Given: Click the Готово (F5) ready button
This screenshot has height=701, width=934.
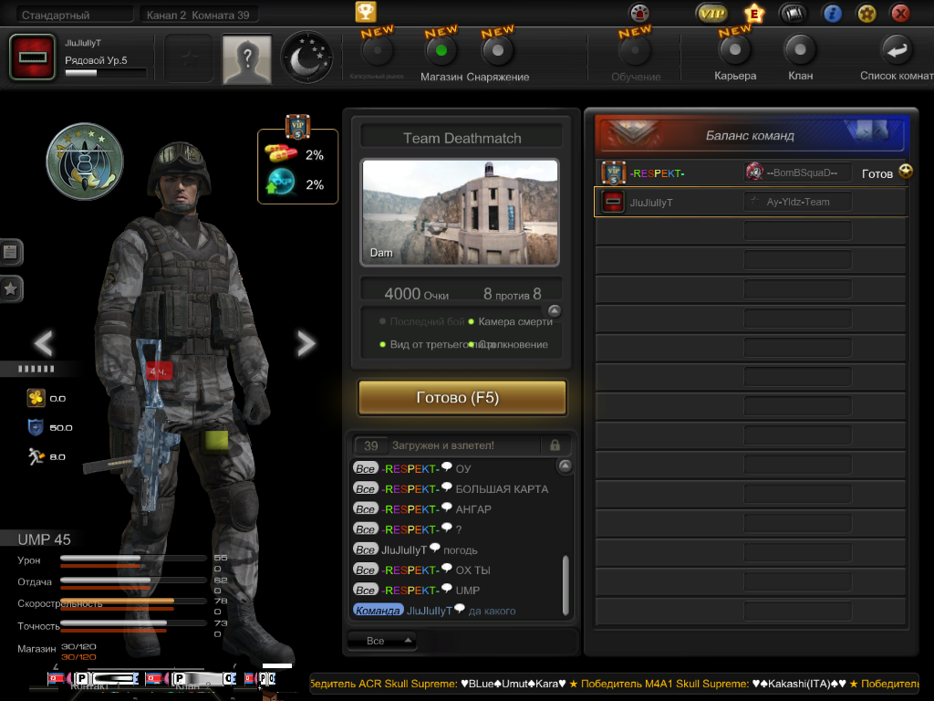Looking at the screenshot, I should click(x=462, y=398).
